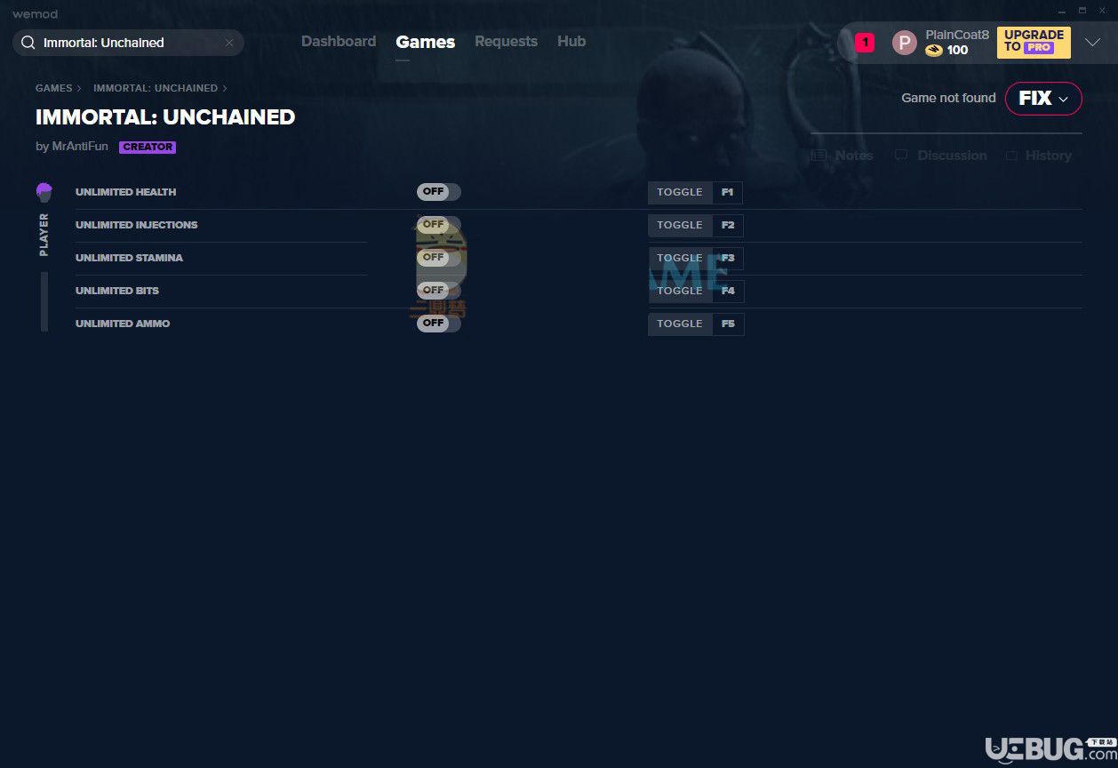Open the FIX dropdown

coord(1043,99)
